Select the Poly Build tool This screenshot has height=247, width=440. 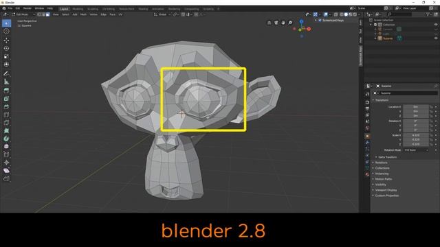(x=6, y=130)
